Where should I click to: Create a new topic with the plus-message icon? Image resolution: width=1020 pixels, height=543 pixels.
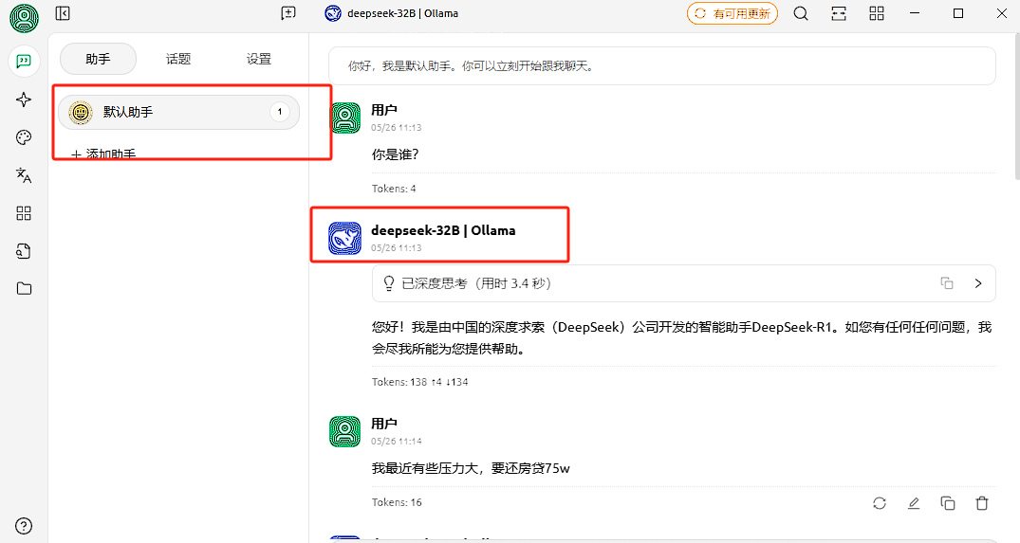[x=288, y=13]
